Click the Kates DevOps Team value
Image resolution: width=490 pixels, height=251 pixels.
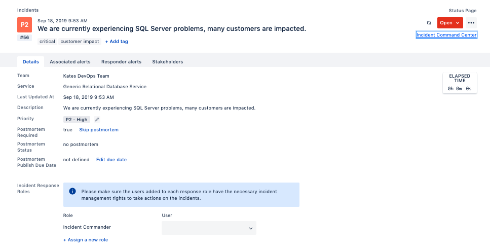click(86, 76)
